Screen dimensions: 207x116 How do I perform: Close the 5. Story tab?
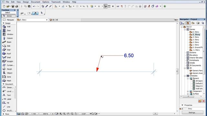[47, 20]
